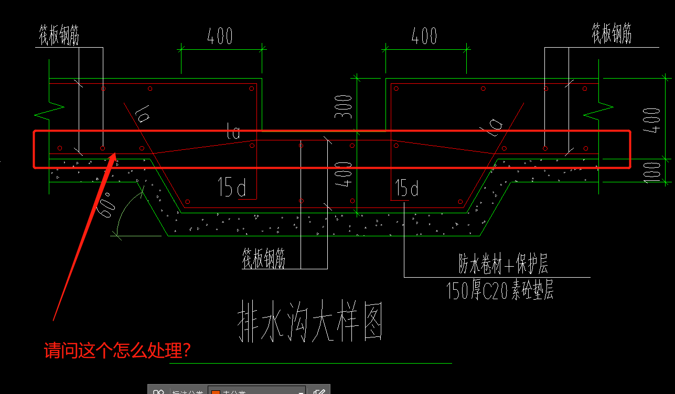Click the shapes icon at bottom toolbar's left end

(158, 391)
